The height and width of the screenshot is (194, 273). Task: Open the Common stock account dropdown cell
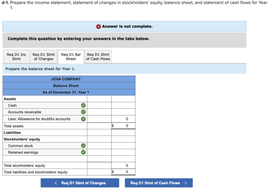[x=45, y=146]
